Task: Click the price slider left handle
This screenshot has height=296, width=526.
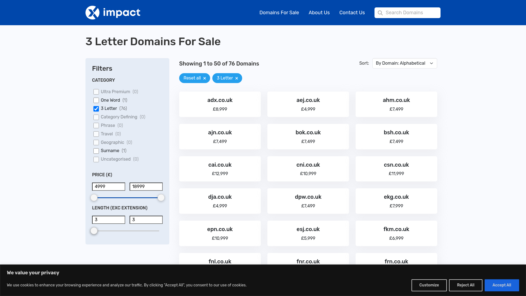Action: pyautogui.click(x=94, y=198)
